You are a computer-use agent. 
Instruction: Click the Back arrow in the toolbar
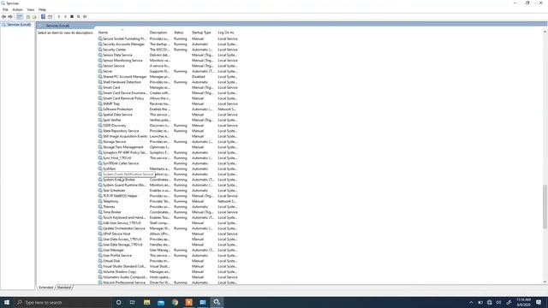tap(3, 17)
